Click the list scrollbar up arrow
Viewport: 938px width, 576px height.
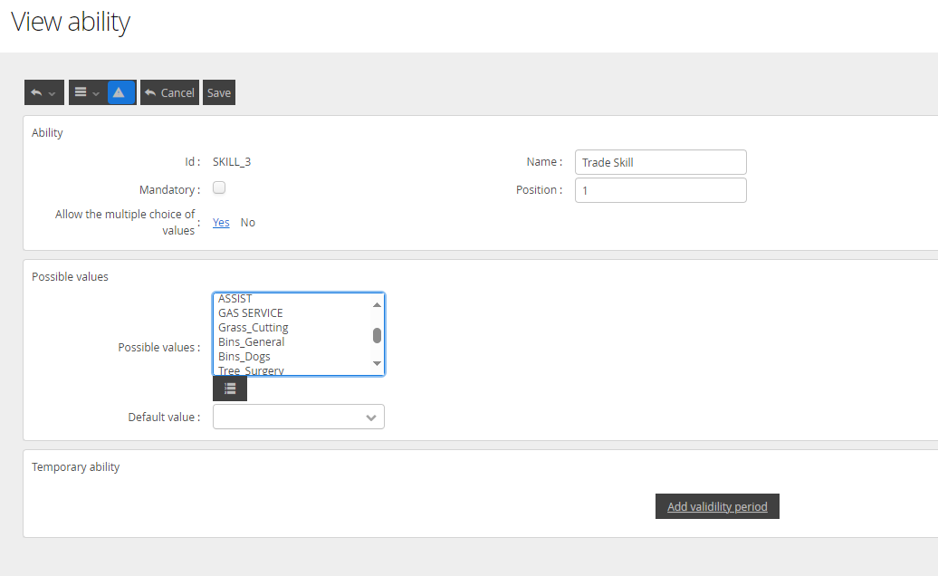click(377, 305)
